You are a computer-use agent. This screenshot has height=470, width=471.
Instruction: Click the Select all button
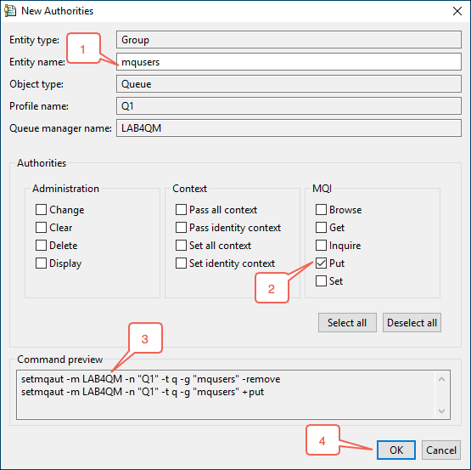[347, 323]
